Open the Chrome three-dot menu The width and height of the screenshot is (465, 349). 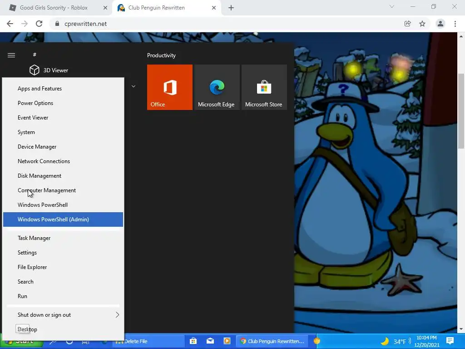(x=455, y=24)
